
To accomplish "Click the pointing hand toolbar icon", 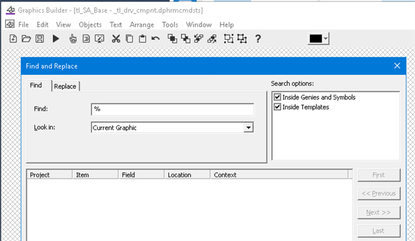I will (x=73, y=39).
